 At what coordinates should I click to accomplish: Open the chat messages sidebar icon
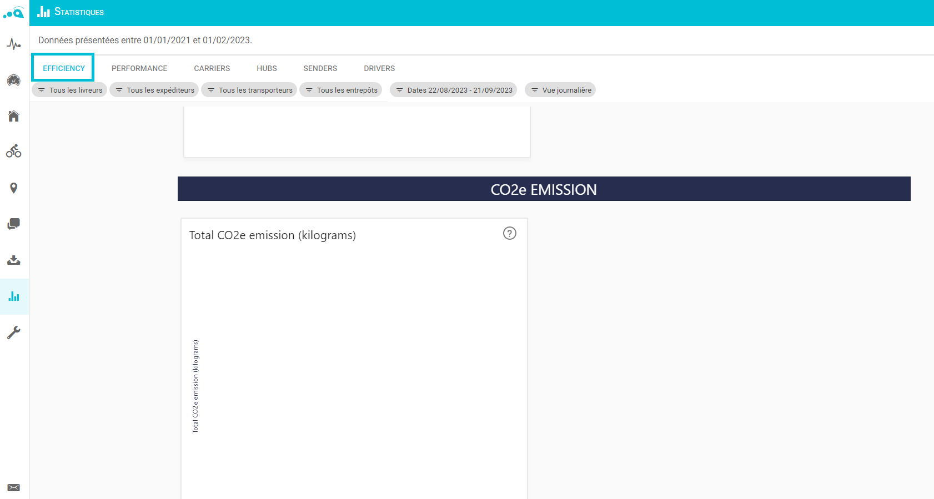14,224
